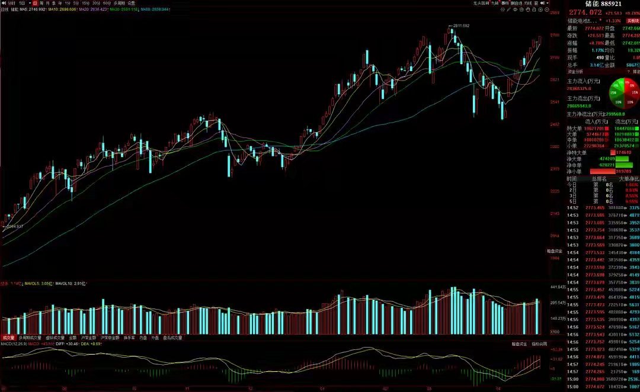Click the MA20 moving average label
Screen dimensions: 640x392
(93, 9)
